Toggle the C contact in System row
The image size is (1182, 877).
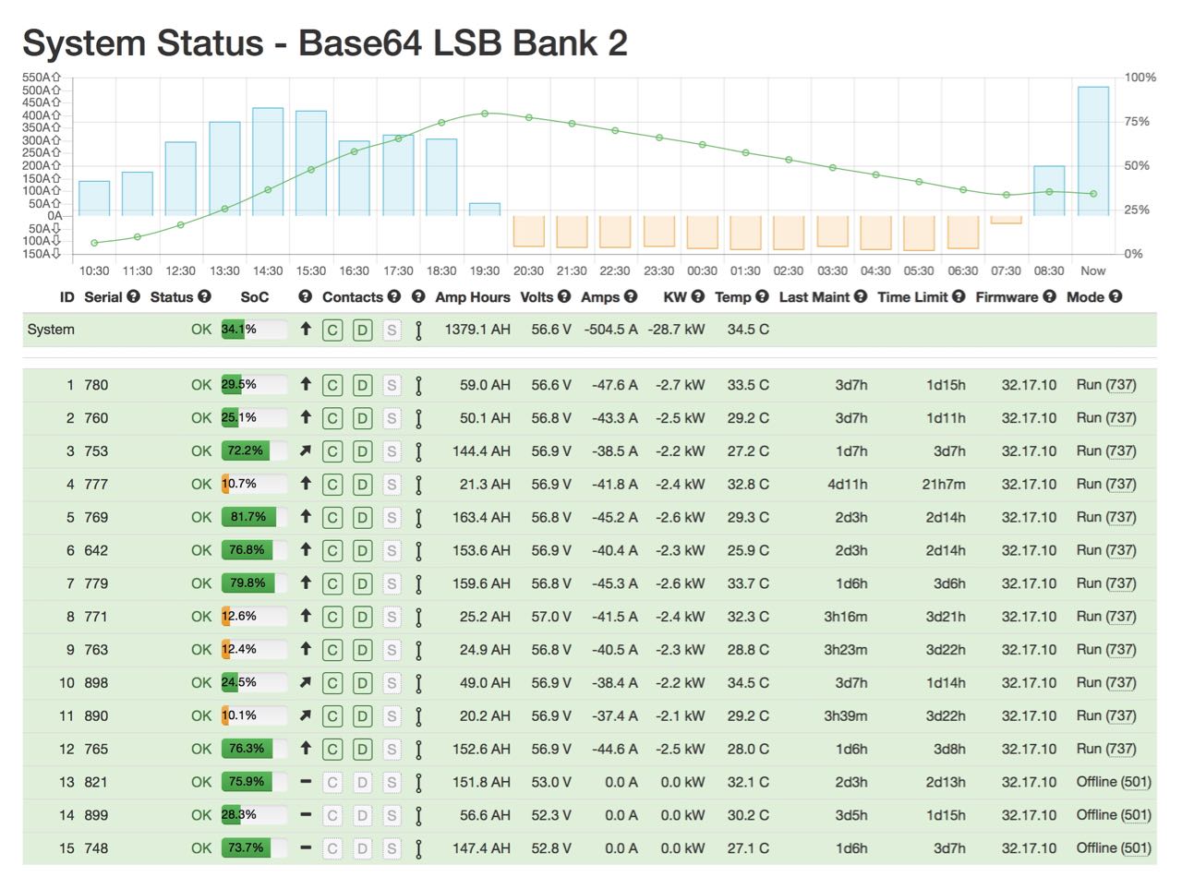tap(332, 330)
